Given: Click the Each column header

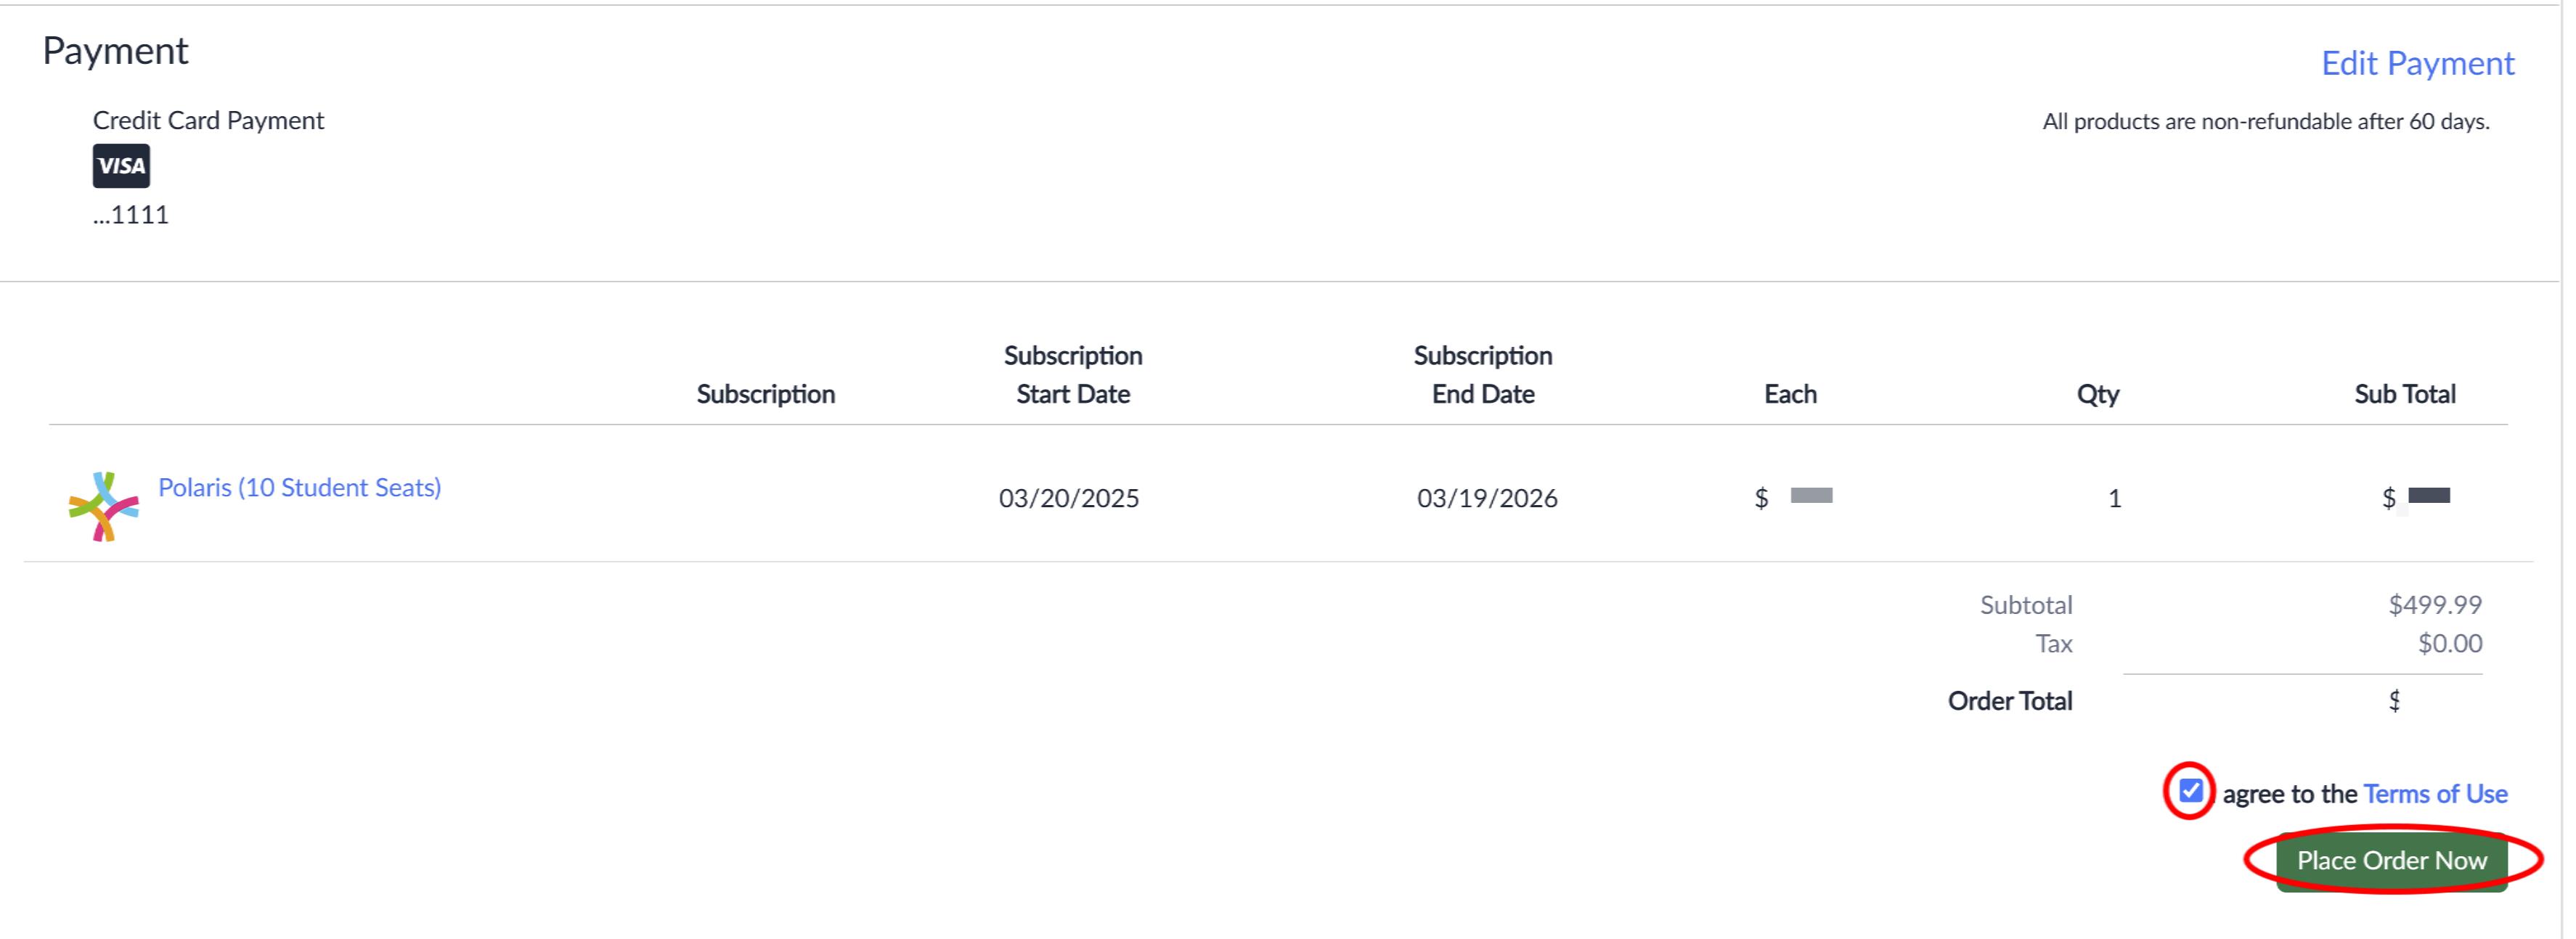Looking at the screenshot, I should tap(1790, 394).
